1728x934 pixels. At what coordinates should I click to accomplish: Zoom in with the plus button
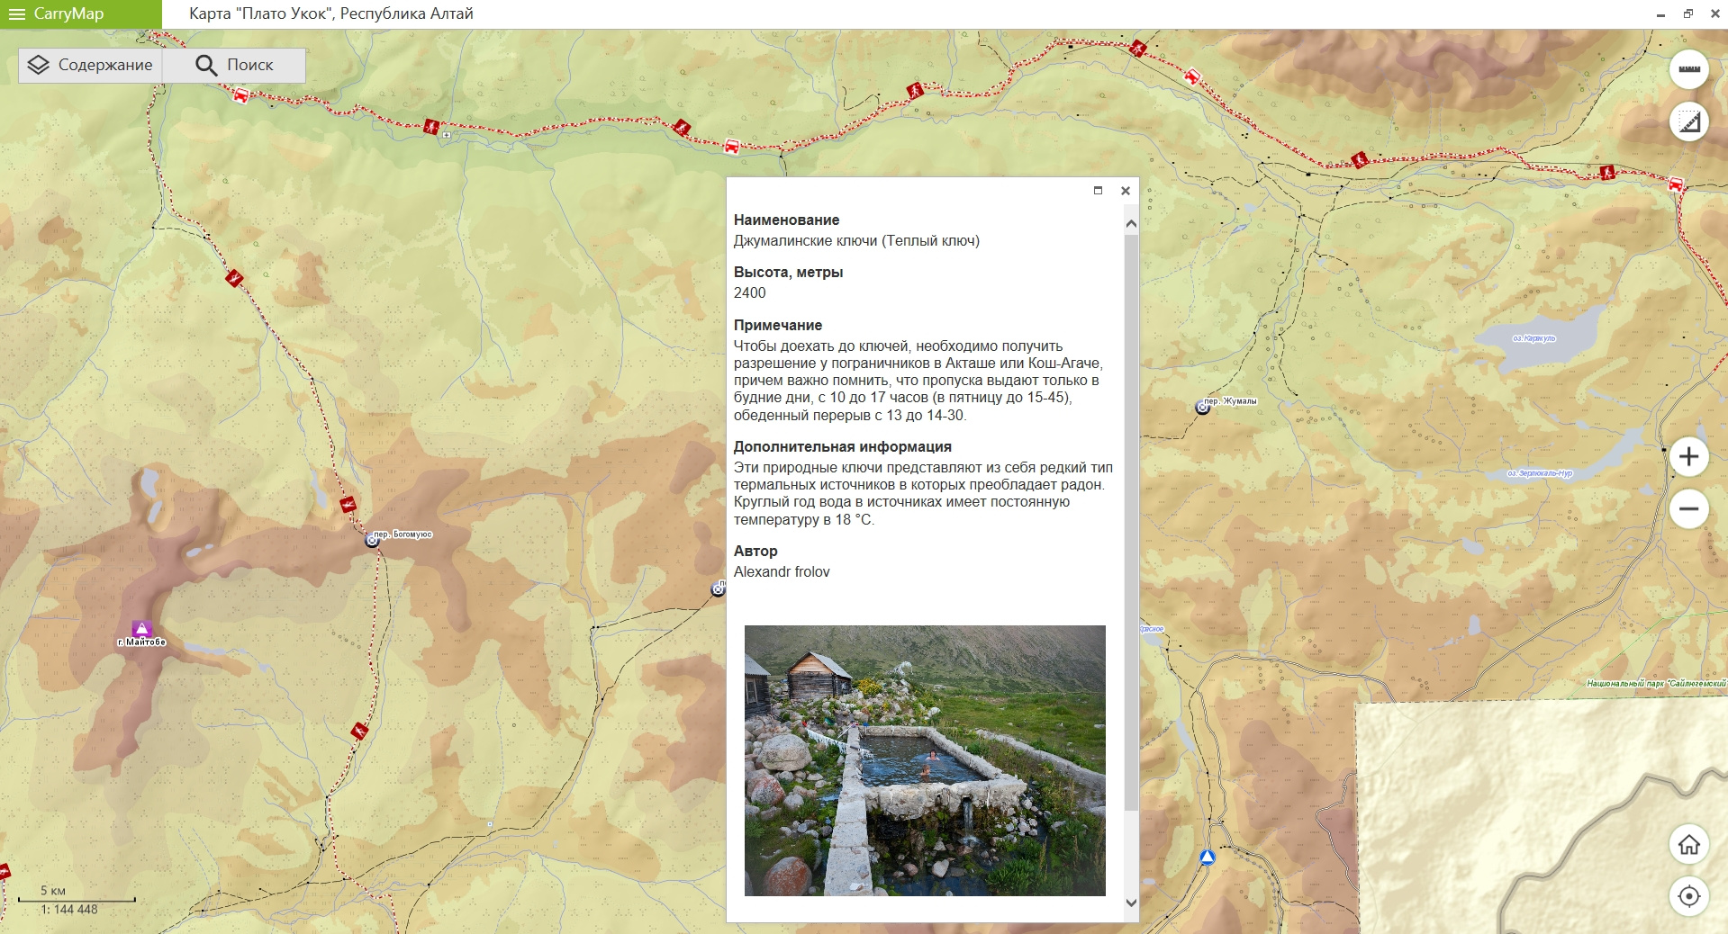(x=1688, y=457)
